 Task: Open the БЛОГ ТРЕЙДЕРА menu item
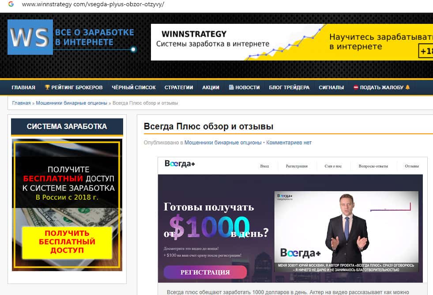pyautogui.click(x=289, y=87)
